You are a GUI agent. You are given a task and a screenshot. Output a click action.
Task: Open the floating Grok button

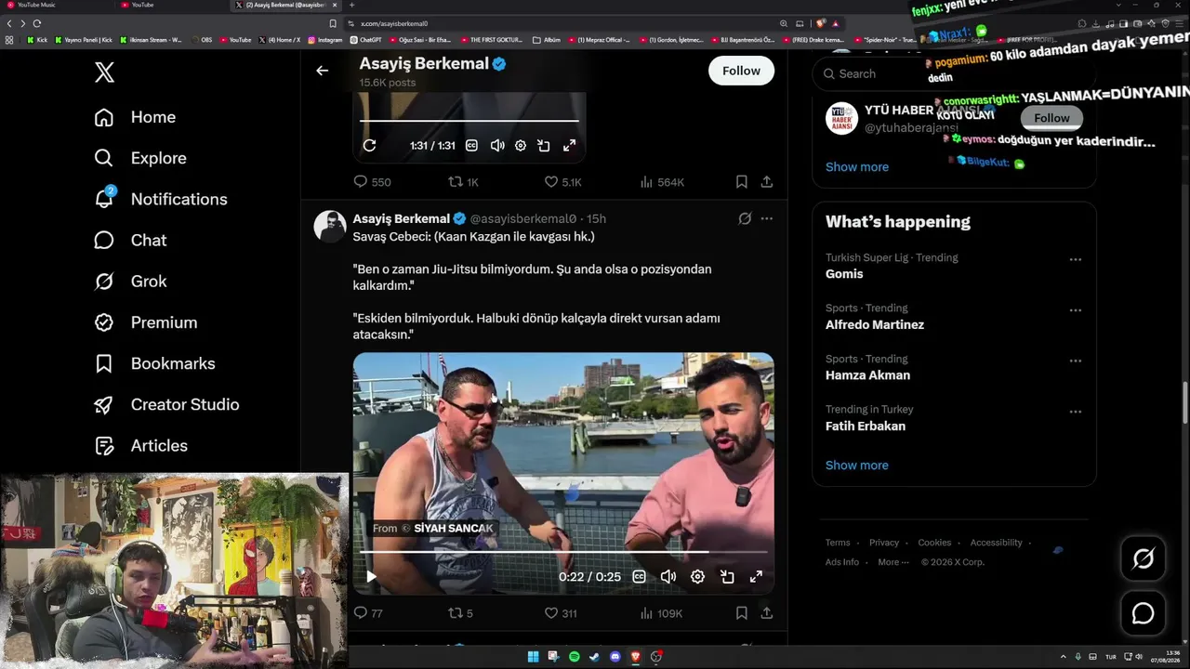pyautogui.click(x=1143, y=558)
